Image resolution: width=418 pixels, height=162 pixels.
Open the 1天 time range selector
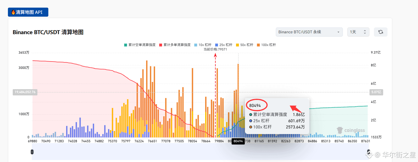coord(358,32)
